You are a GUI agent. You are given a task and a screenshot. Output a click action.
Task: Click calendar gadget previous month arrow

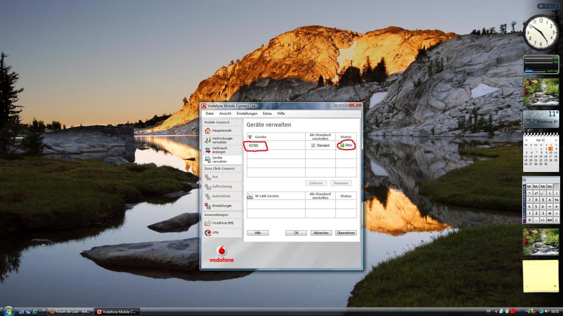pos(526,140)
